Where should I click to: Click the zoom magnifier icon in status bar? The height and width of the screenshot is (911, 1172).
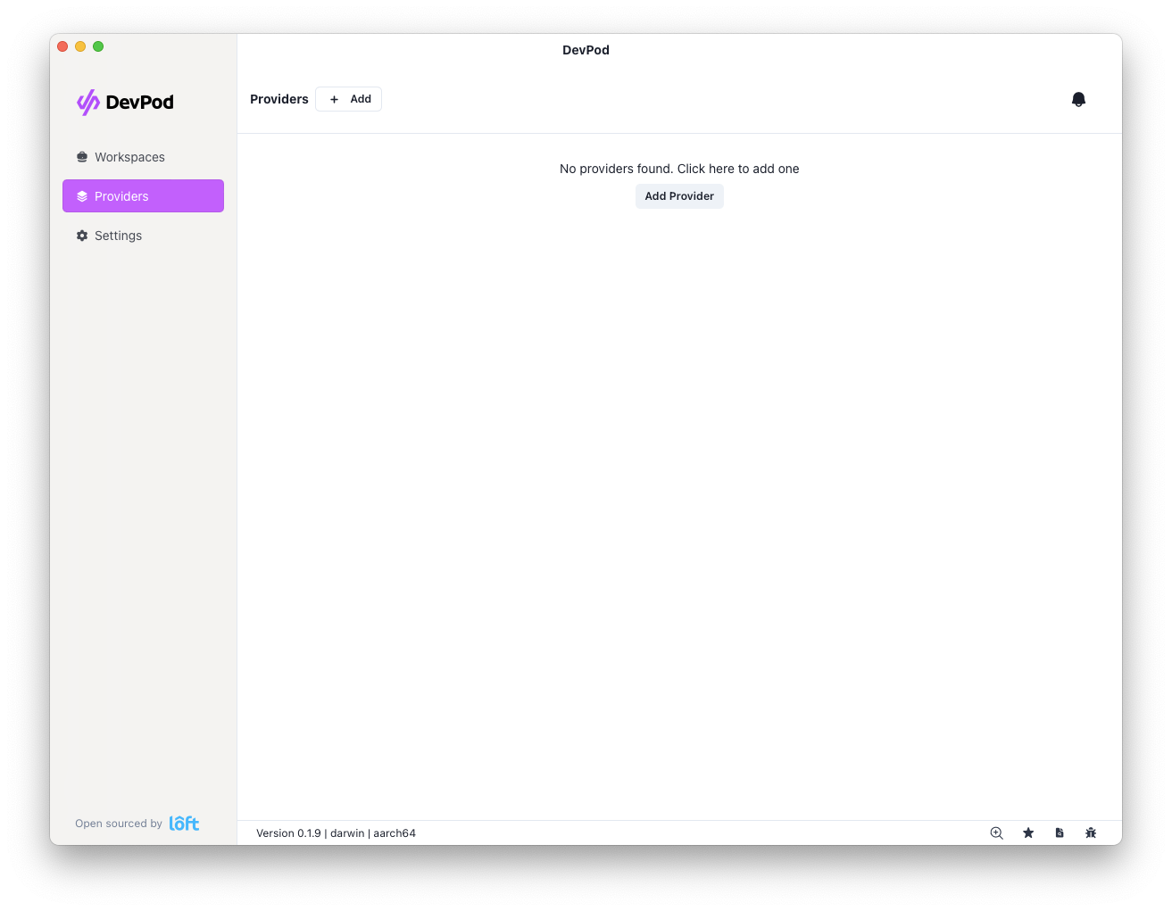coord(997,832)
